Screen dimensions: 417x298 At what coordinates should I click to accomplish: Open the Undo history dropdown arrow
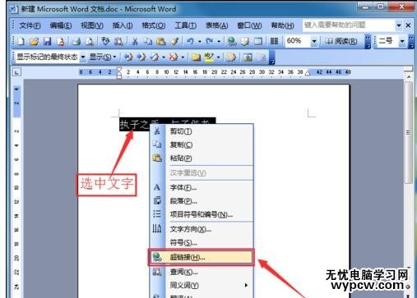click(x=200, y=42)
